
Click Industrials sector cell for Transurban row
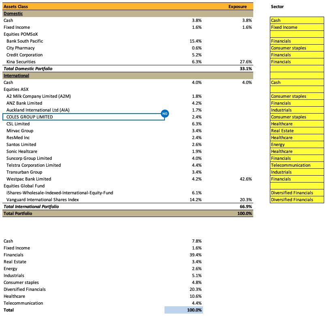tap(297, 172)
